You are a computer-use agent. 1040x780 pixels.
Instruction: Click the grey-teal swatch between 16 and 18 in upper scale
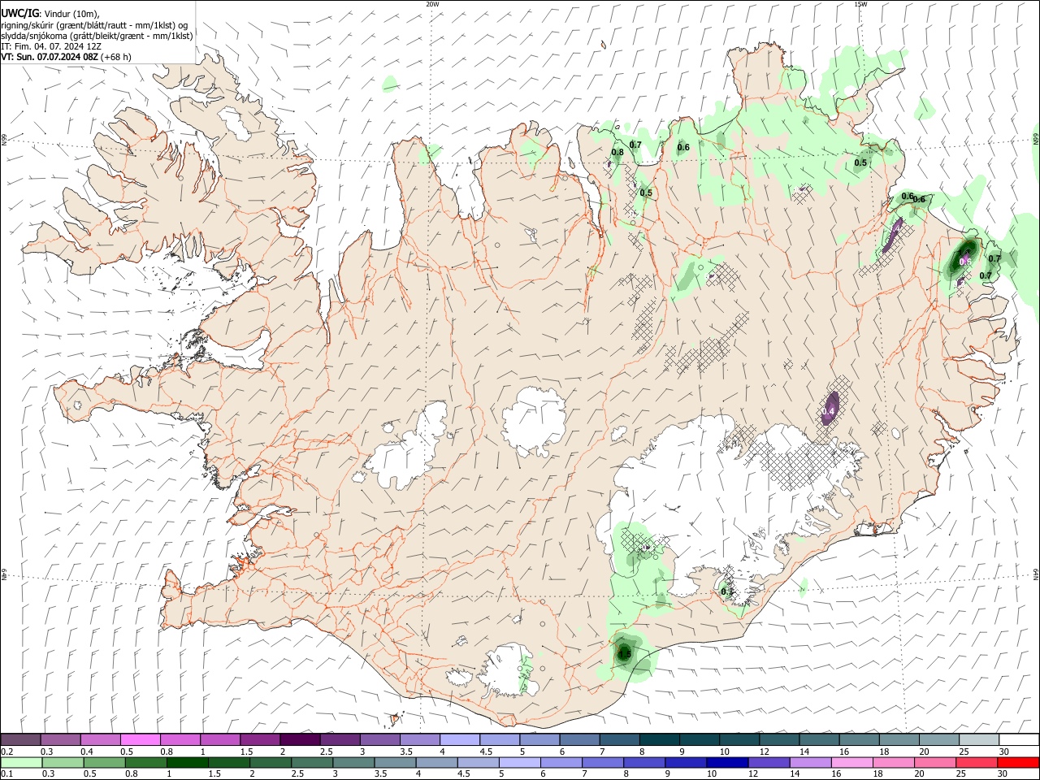[860, 739]
